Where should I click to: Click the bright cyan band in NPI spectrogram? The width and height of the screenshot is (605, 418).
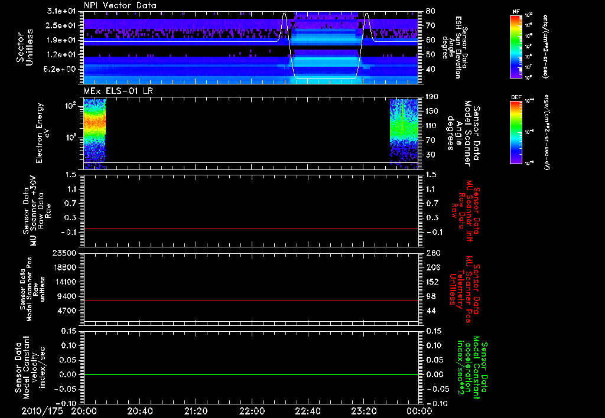pos(325,62)
